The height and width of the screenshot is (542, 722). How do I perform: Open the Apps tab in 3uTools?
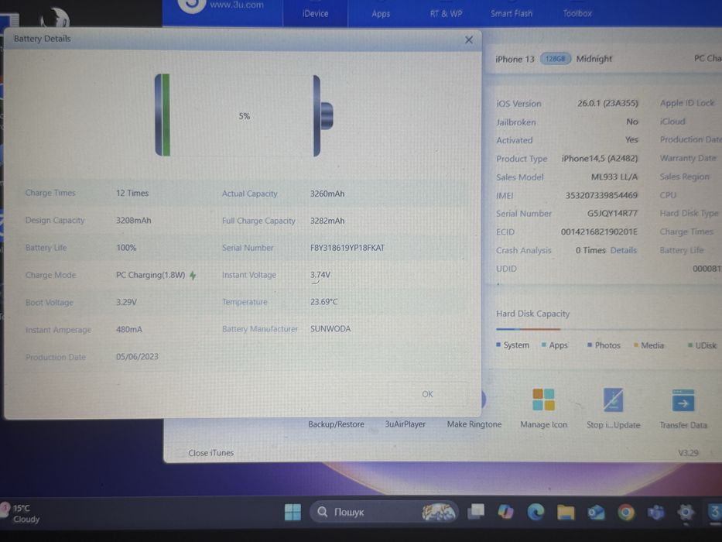pyautogui.click(x=381, y=14)
